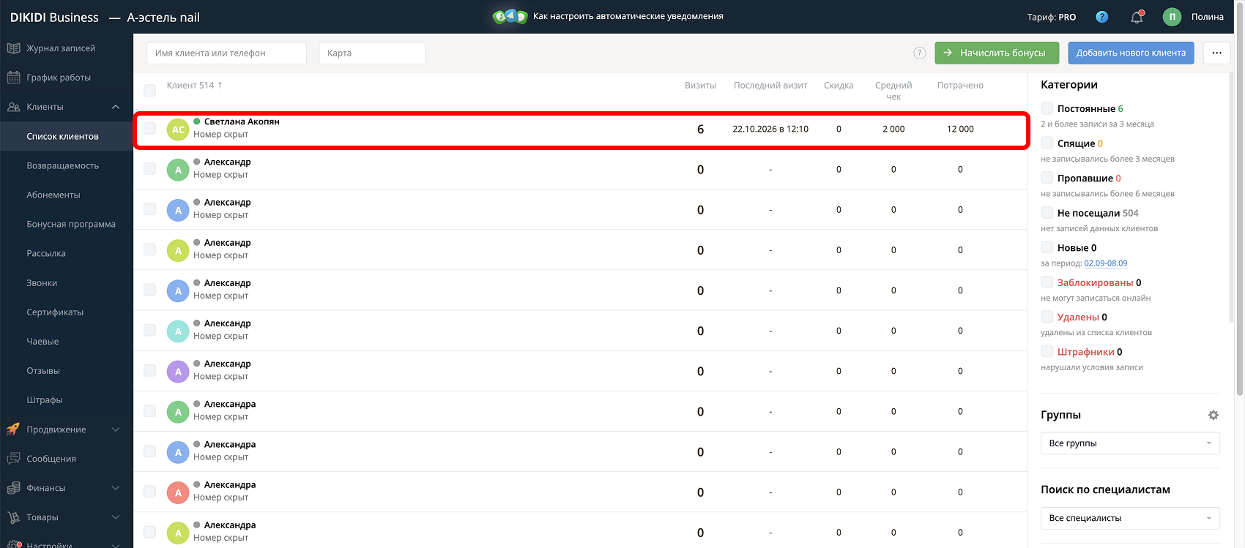Click the График работы calendar icon
1245x548 pixels.
click(x=13, y=78)
